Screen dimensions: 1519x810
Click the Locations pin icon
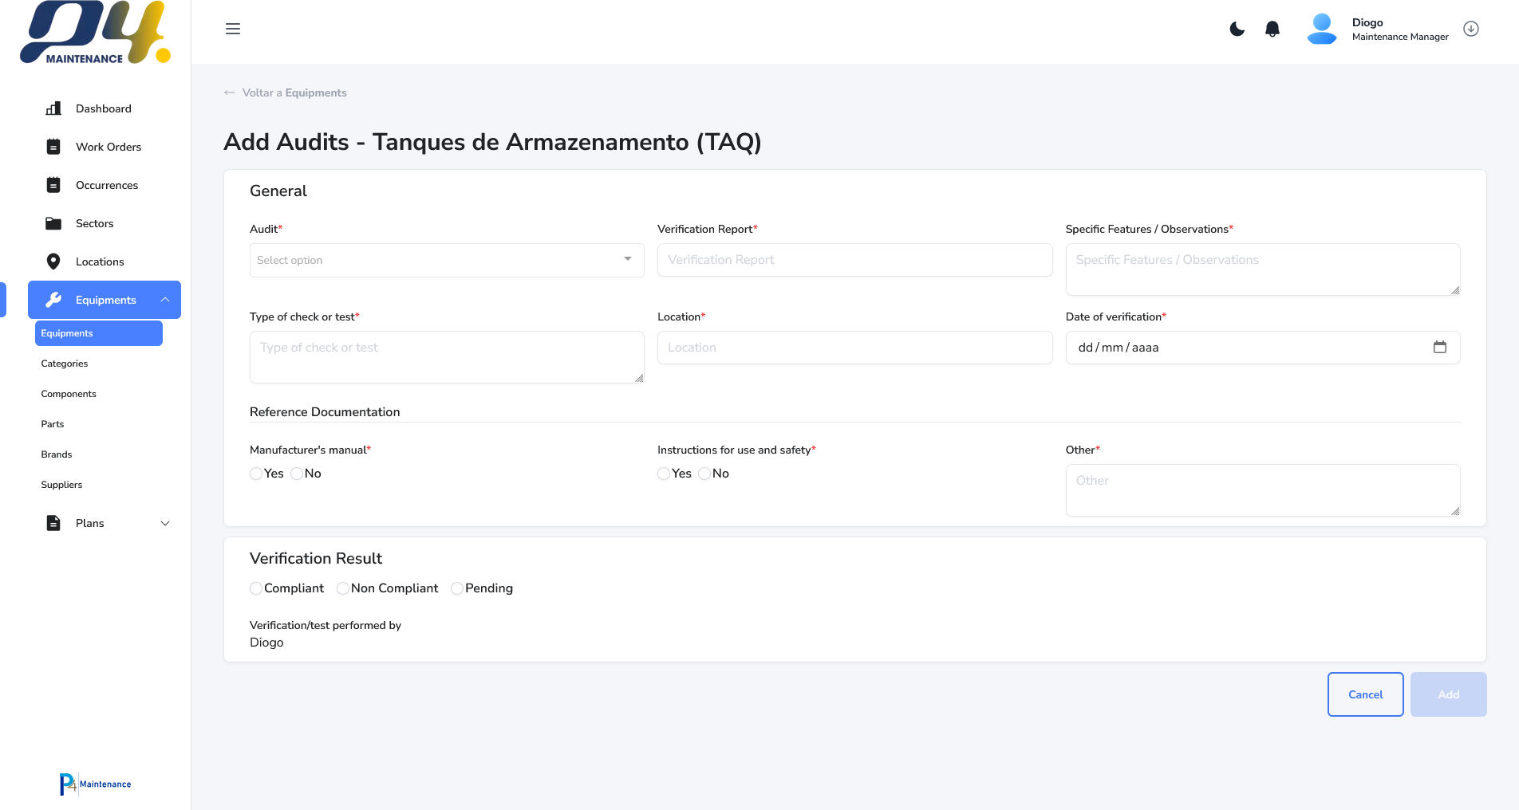click(x=53, y=261)
